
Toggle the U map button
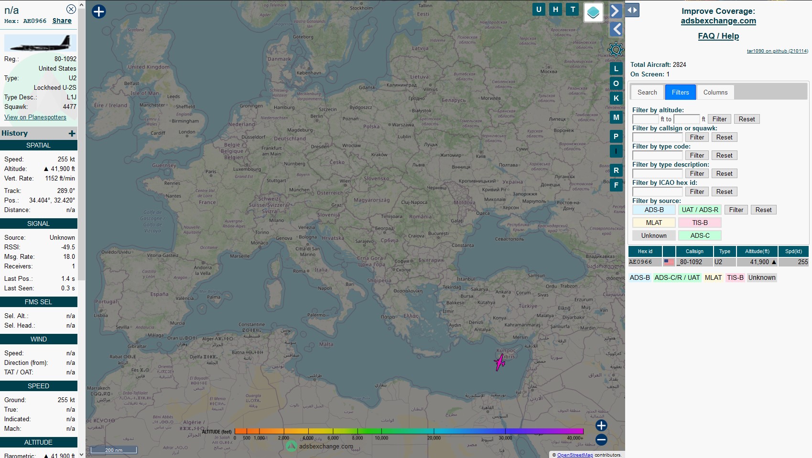(539, 9)
